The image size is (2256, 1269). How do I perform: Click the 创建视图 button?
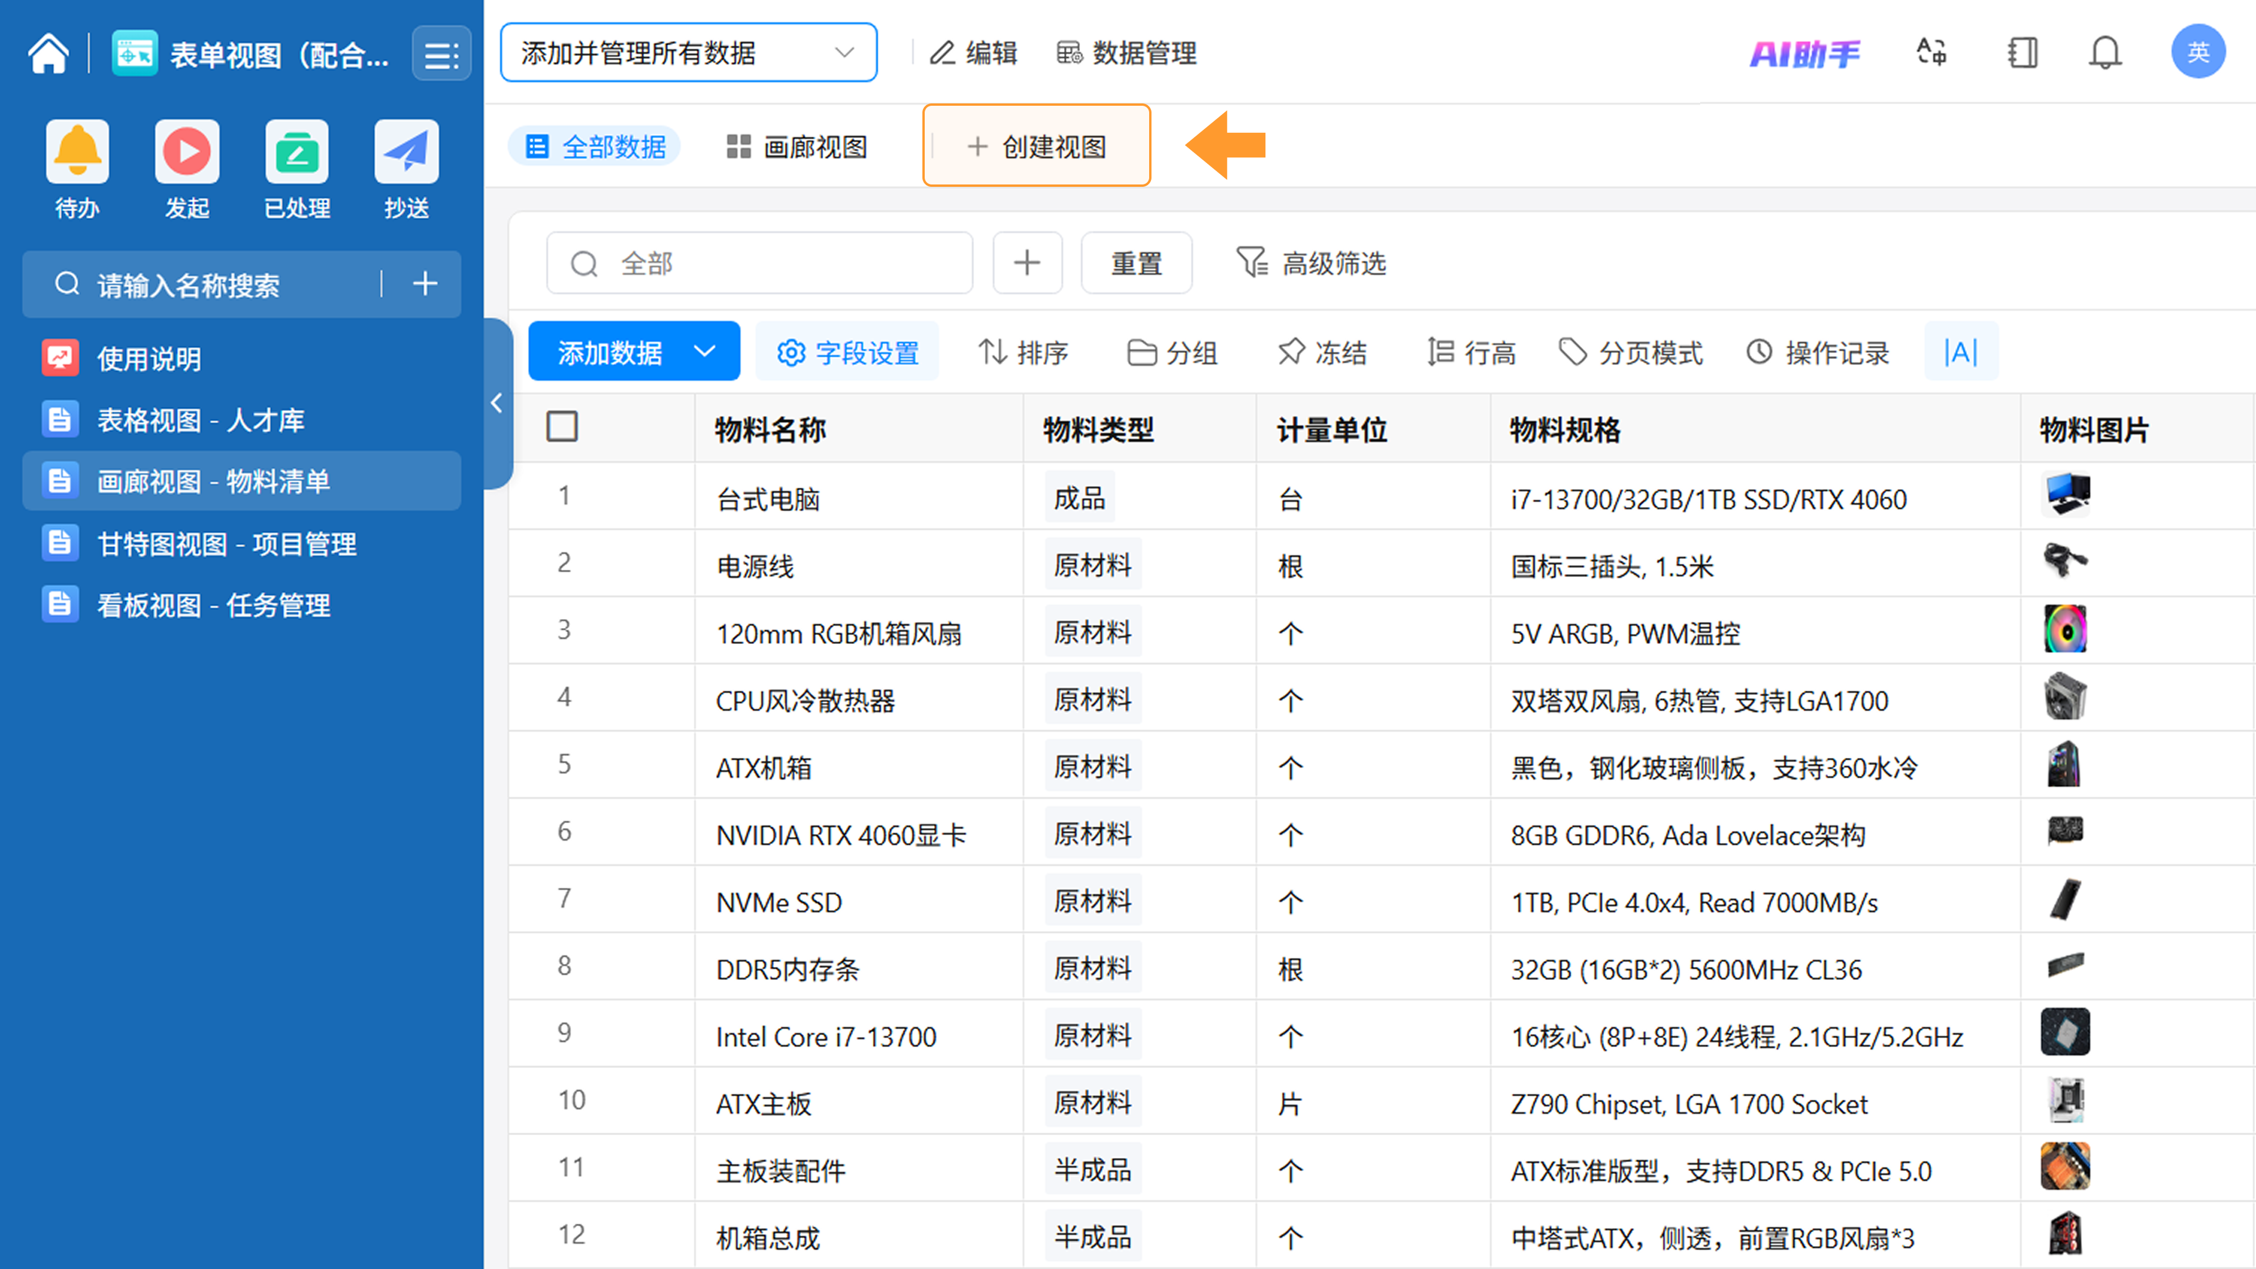1036,146
